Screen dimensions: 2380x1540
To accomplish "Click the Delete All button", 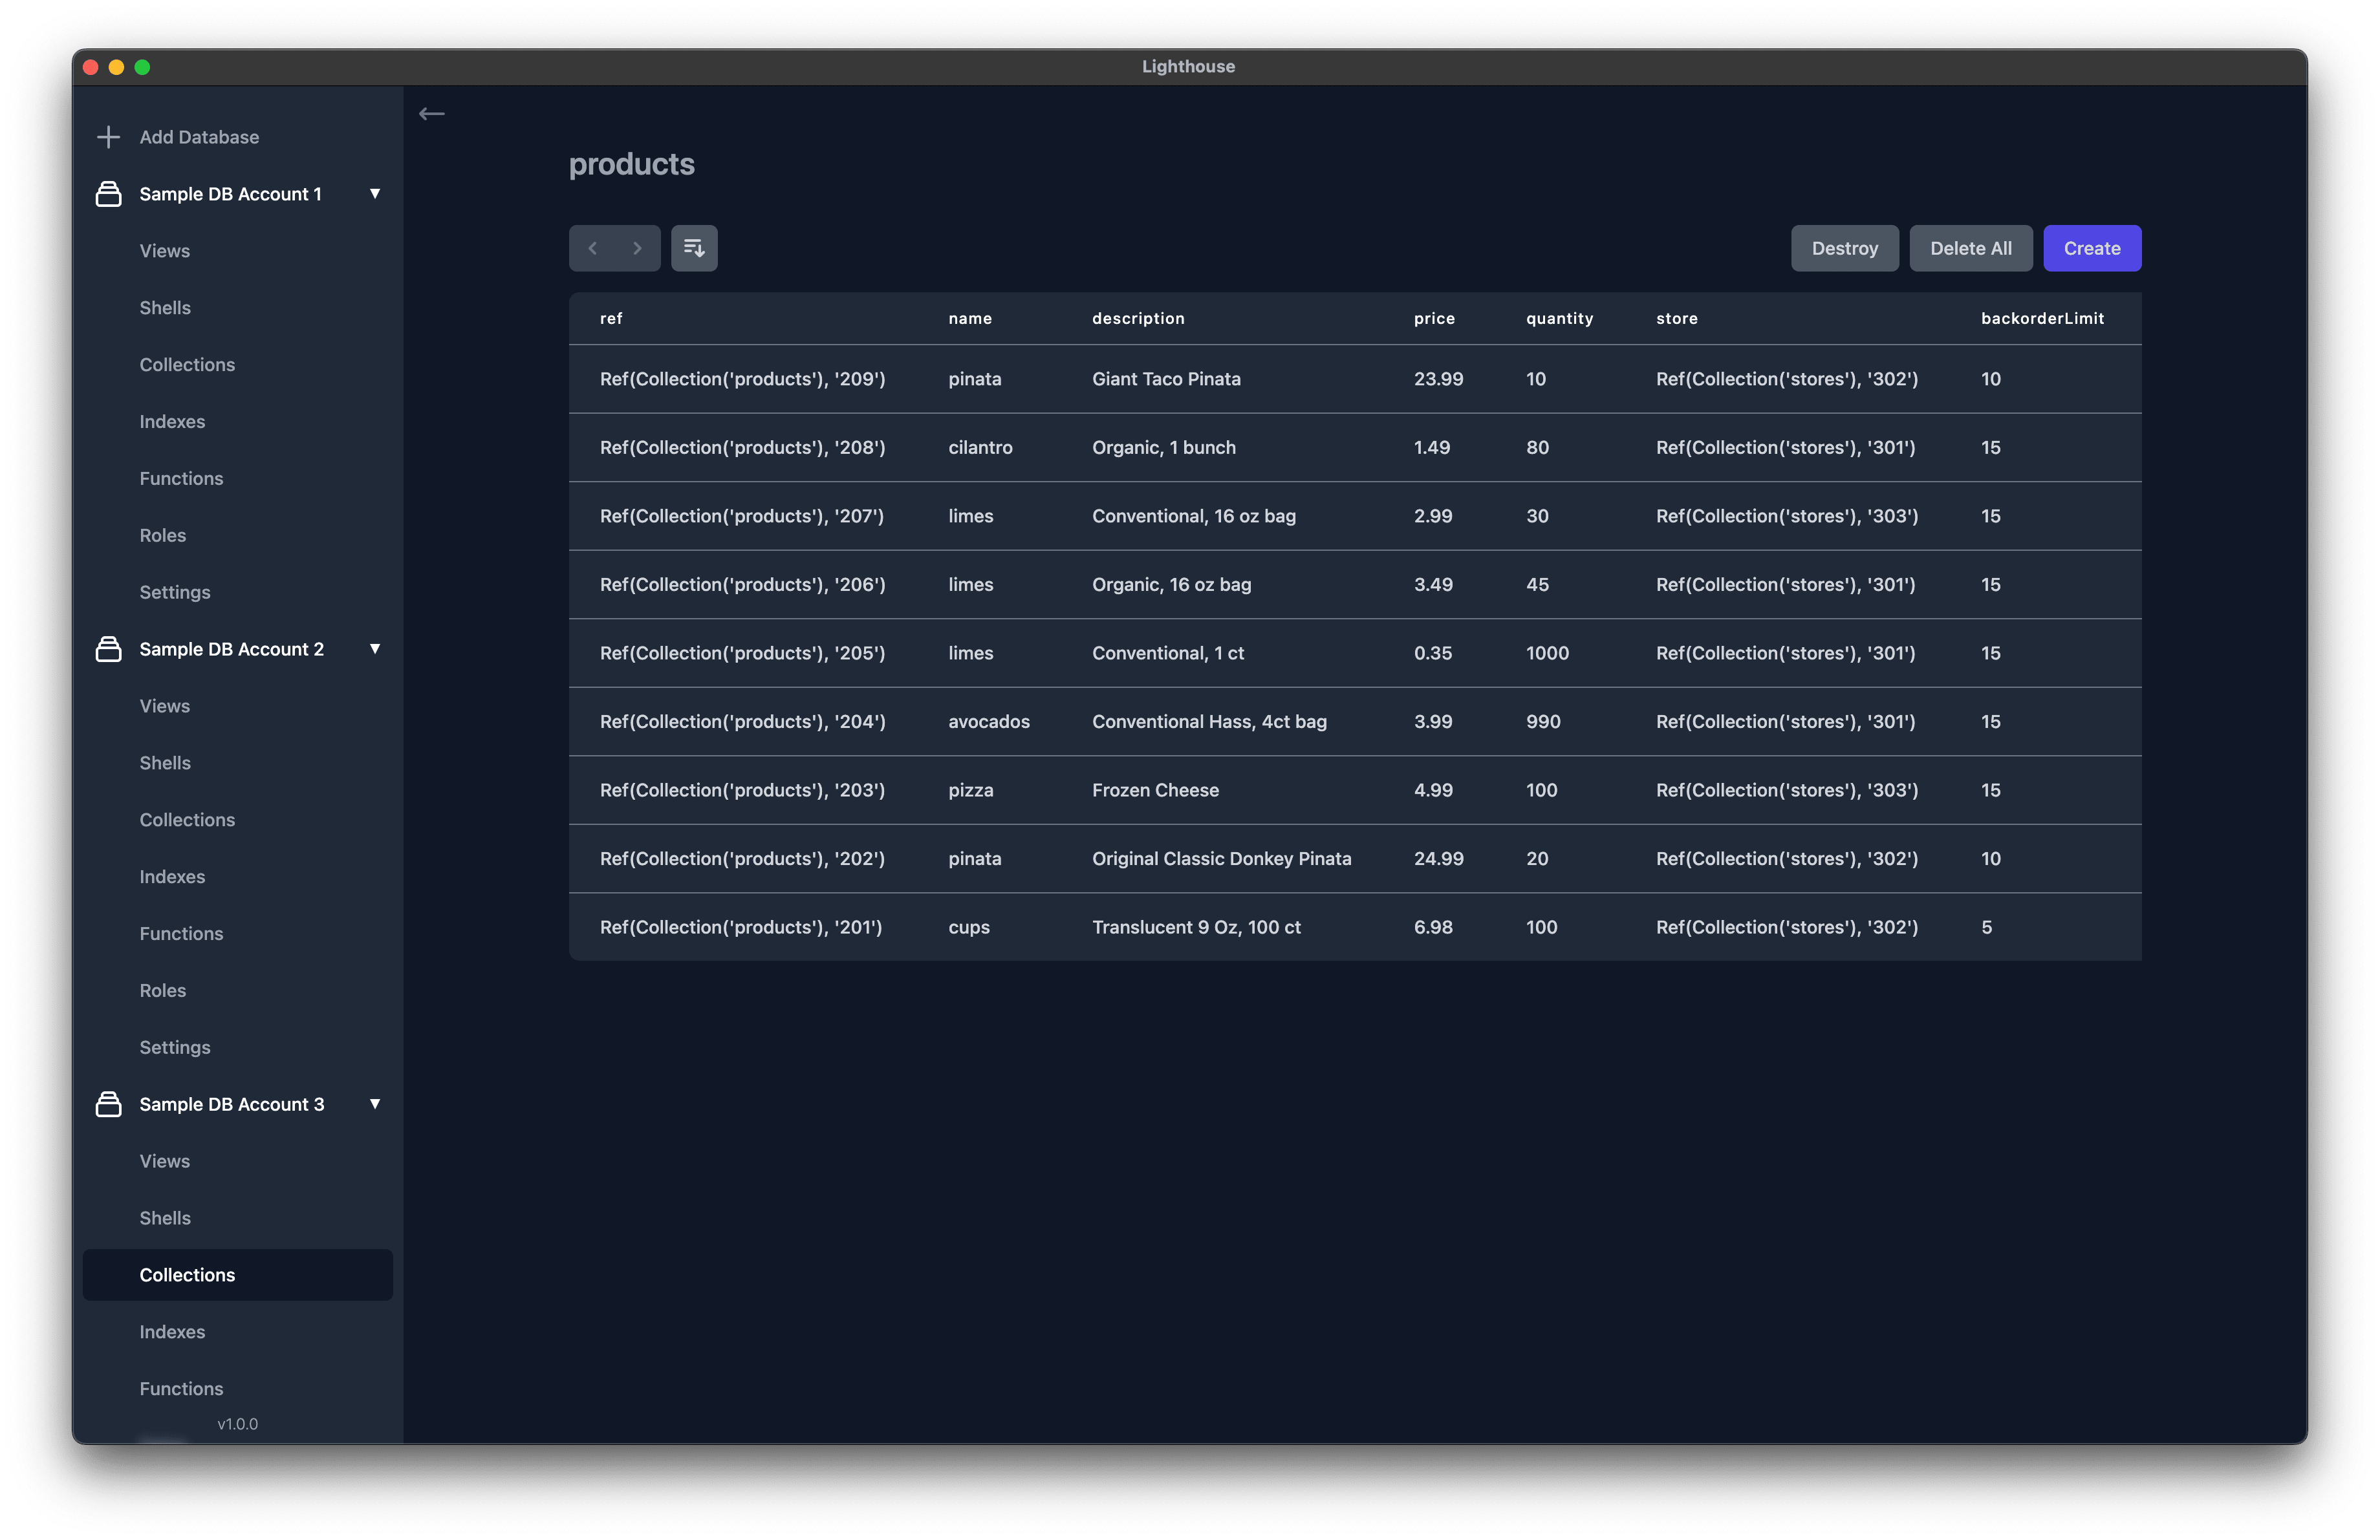I will pos(1970,248).
